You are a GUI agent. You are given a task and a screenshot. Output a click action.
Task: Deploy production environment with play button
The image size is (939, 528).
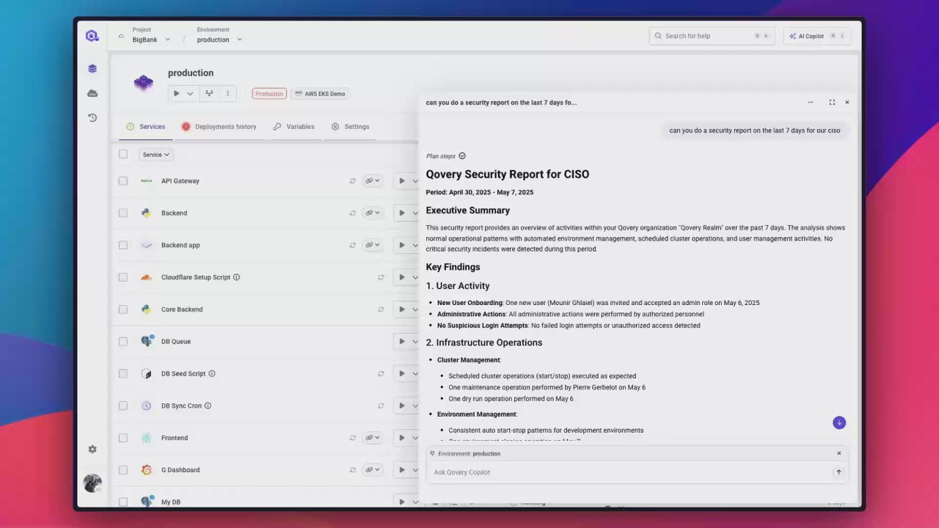pos(176,93)
